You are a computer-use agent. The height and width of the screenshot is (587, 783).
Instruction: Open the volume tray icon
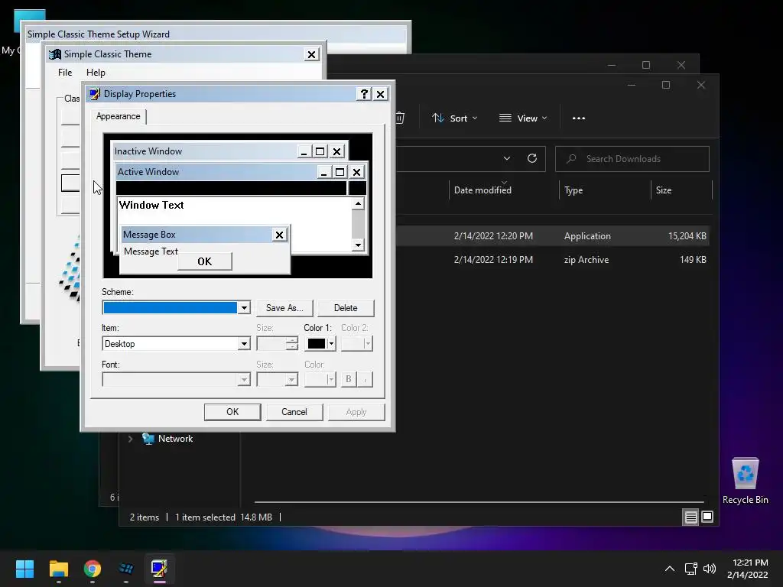(709, 569)
